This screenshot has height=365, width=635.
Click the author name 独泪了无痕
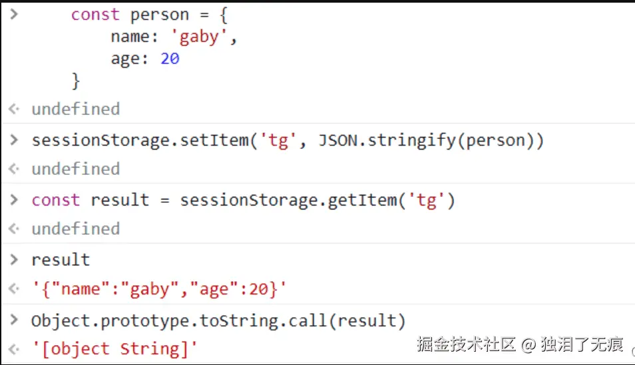pos(582,344)
